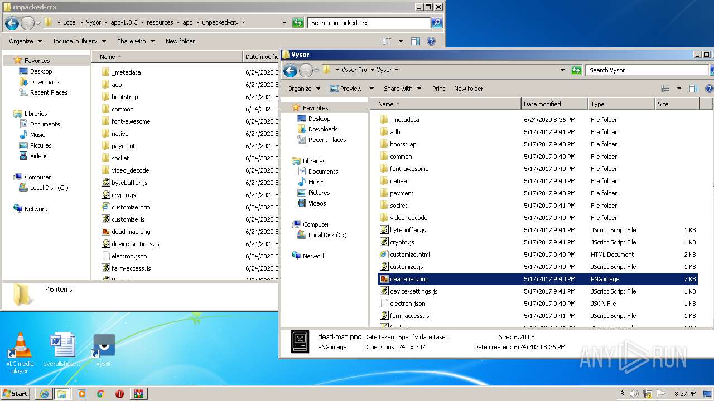Select crypto.js in Vysor window
The width and height of the screenshot is (714, 401).
402,242
